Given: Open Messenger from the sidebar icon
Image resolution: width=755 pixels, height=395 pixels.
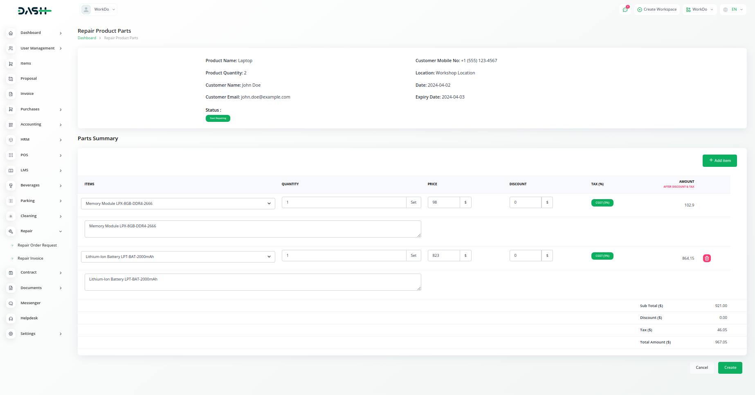Looking at the screenshot, I should [x=11, y=303].
